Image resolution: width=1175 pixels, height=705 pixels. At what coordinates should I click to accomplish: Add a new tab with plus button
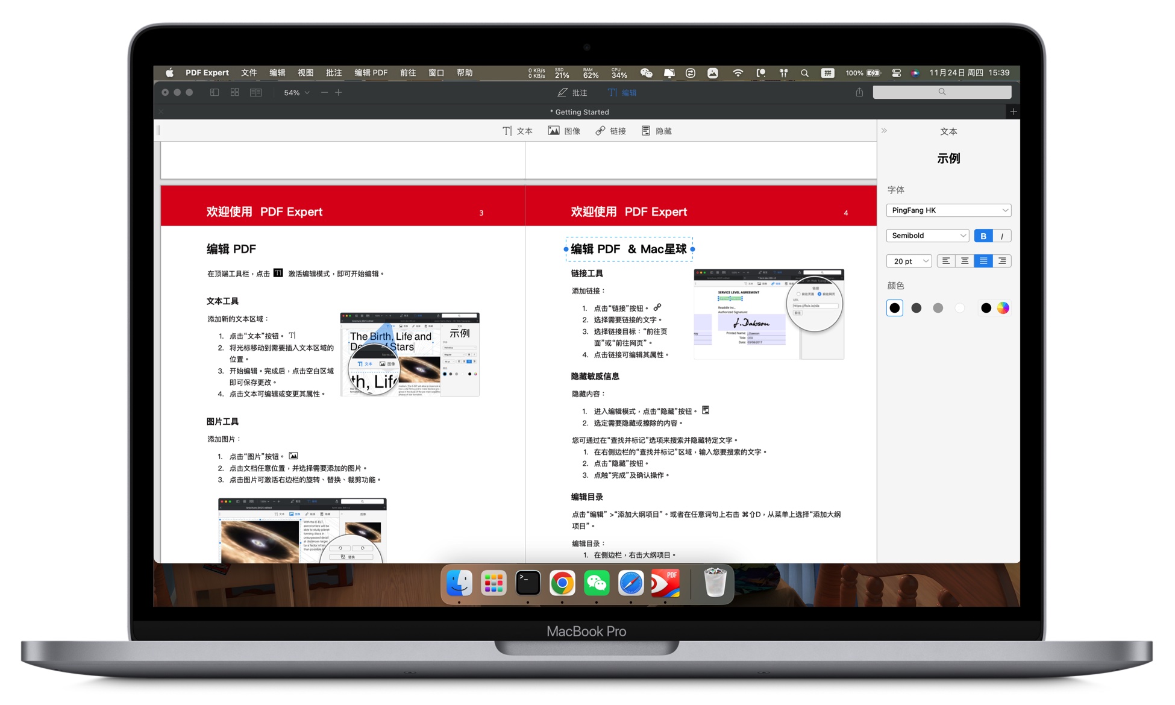(1014, 111)
